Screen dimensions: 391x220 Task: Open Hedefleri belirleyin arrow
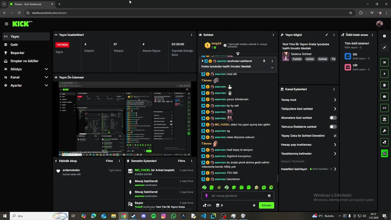point(335,169)
